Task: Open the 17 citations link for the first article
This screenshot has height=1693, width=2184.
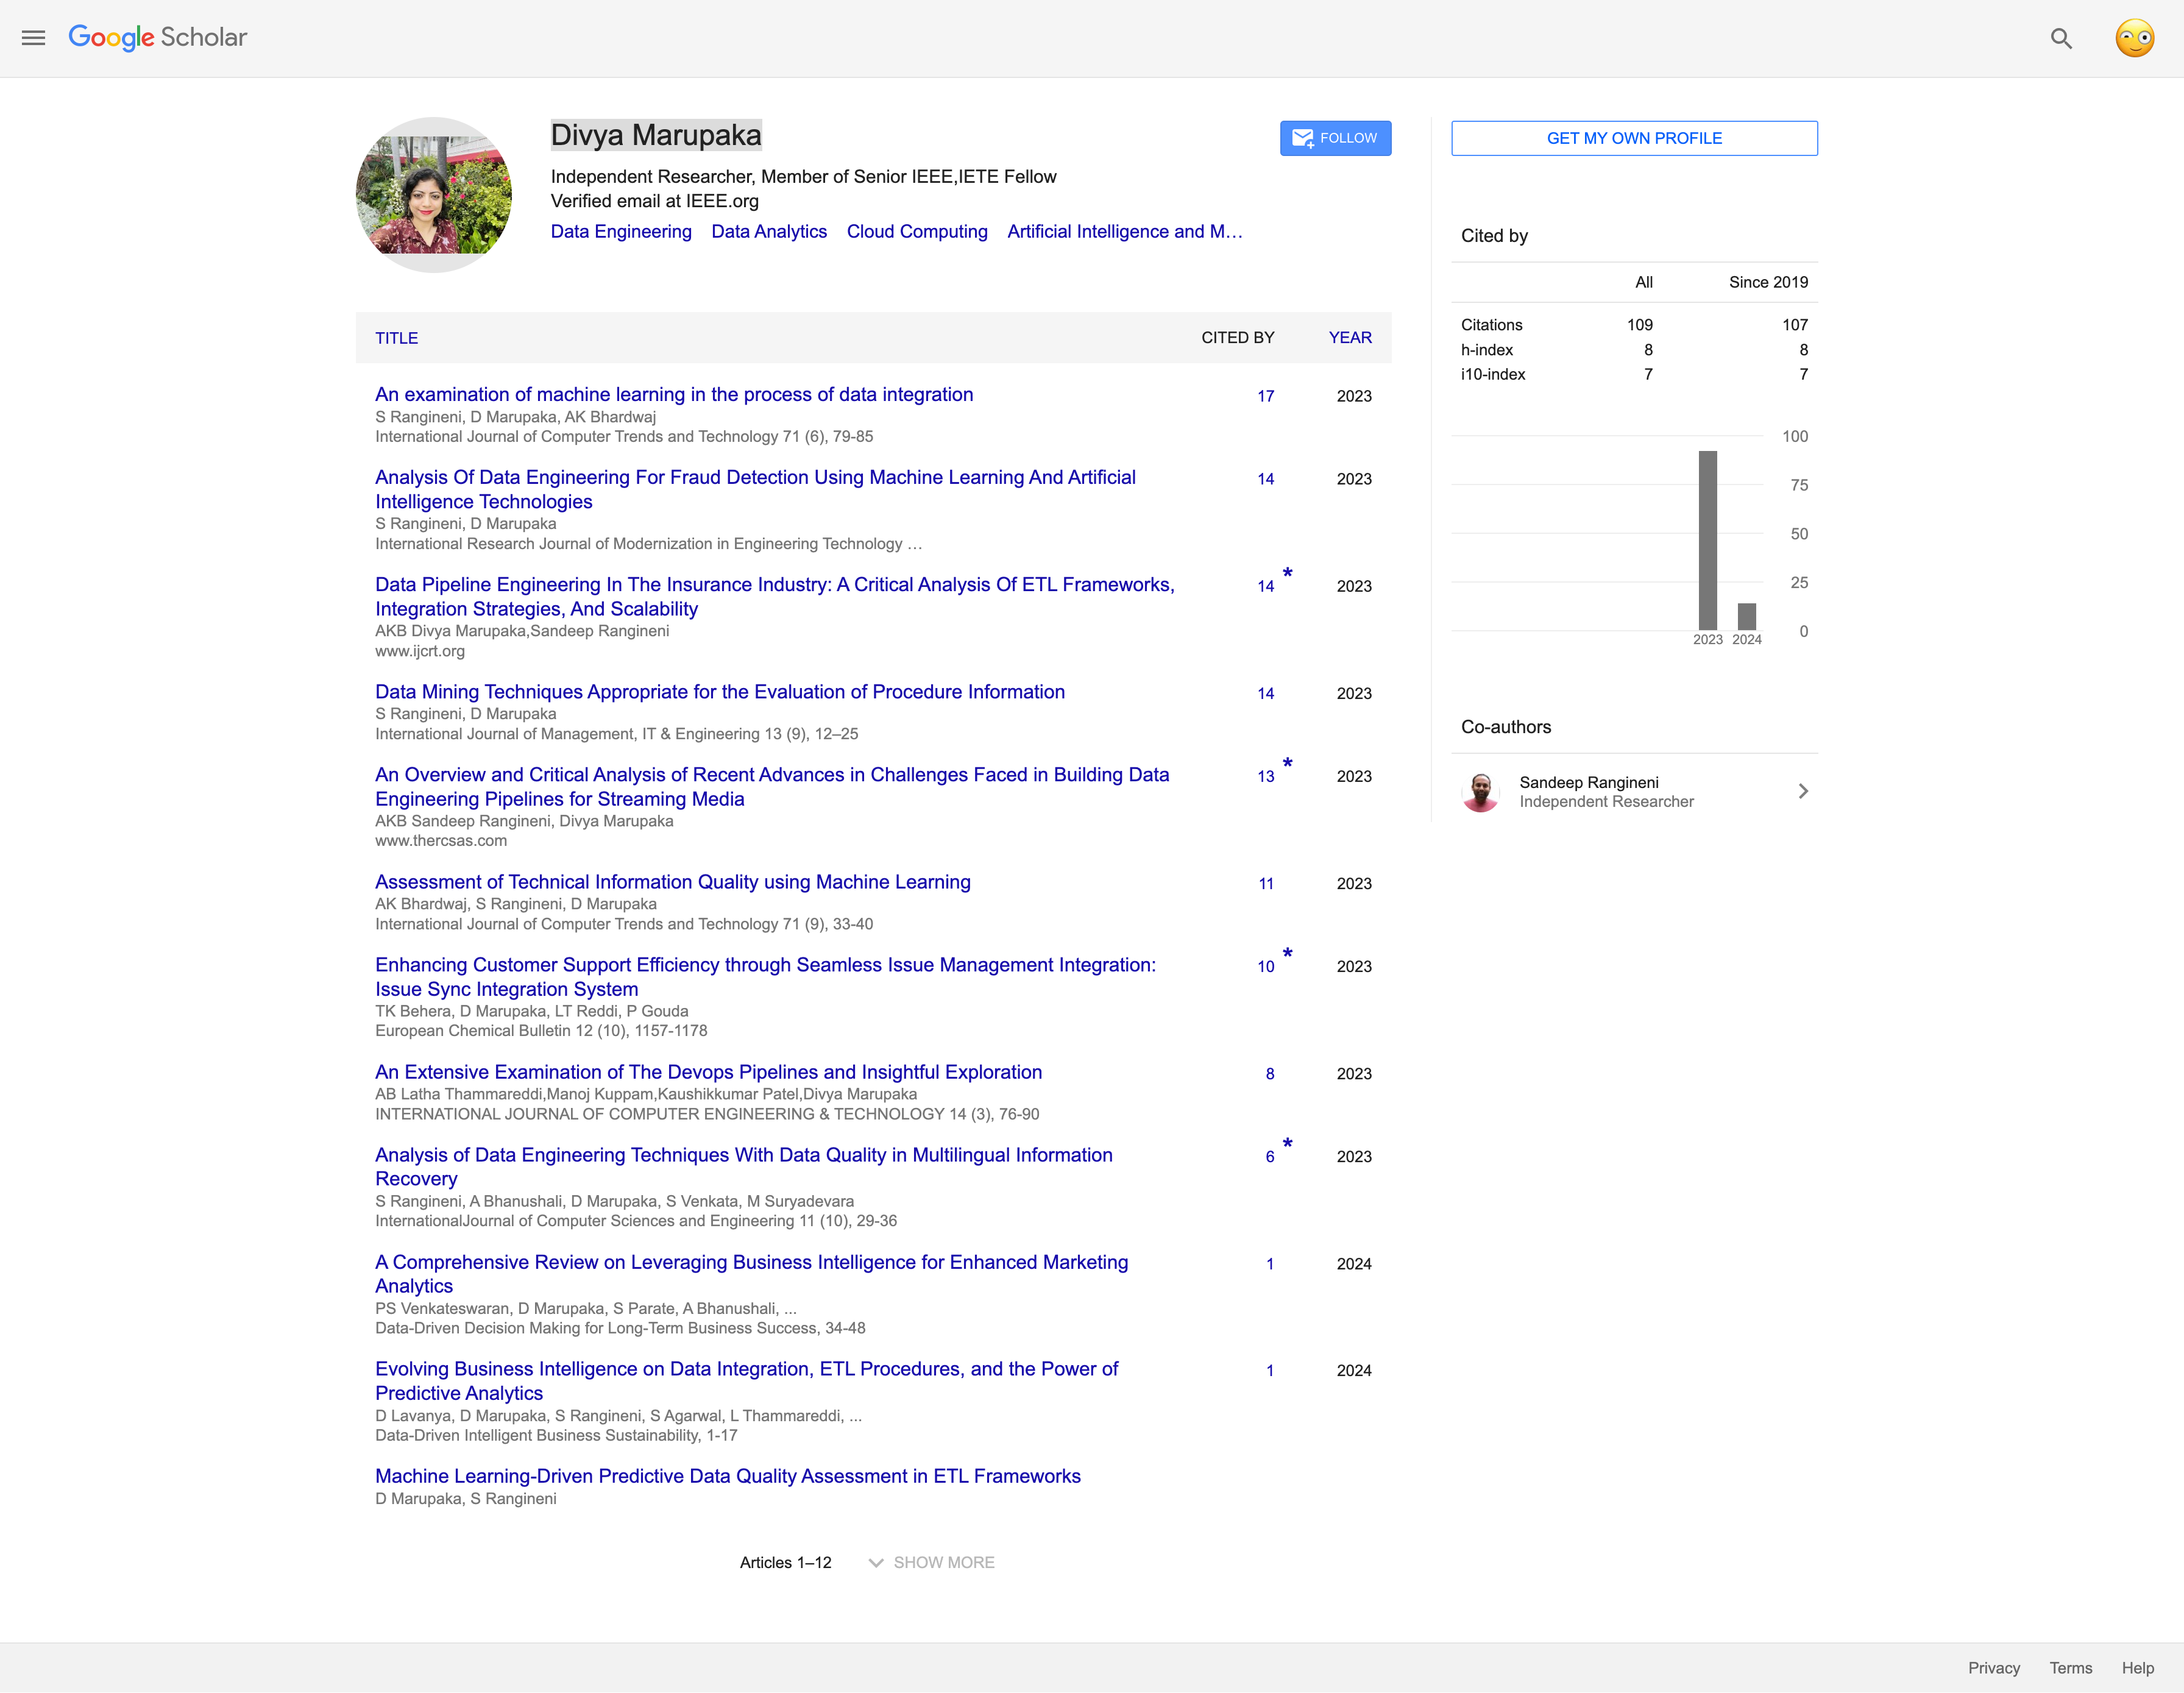Action: [1265, 396]
